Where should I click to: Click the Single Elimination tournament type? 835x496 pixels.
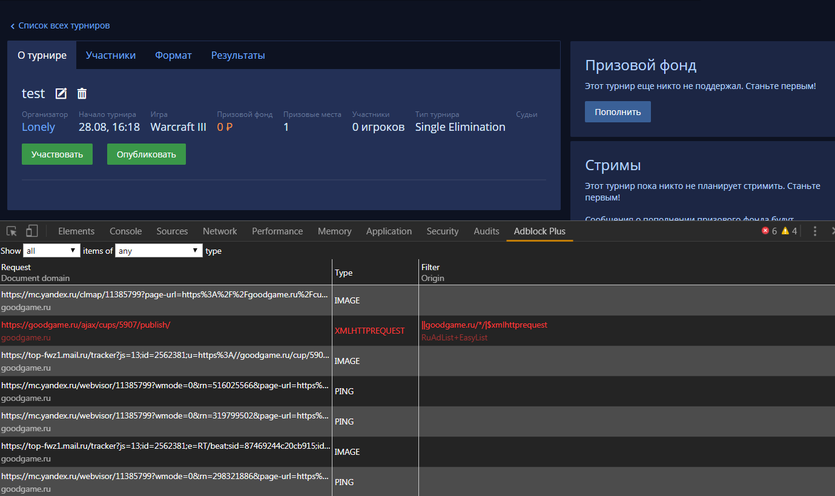point(460,127)
